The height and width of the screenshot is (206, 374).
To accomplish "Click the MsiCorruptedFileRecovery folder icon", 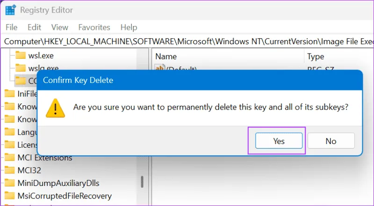I will (9, 196).
